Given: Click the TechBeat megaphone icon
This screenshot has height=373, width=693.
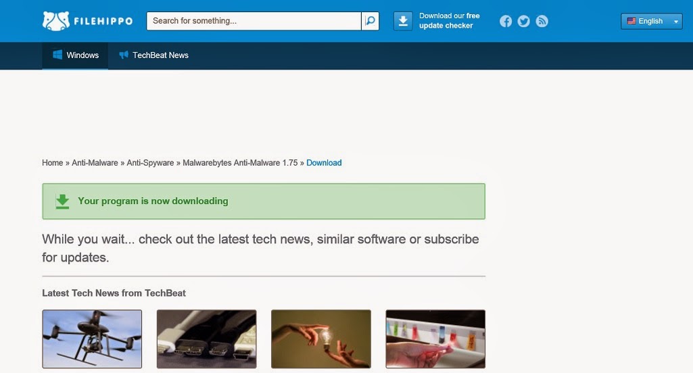Looking at the screenshot, I should (x=124, y=55).
